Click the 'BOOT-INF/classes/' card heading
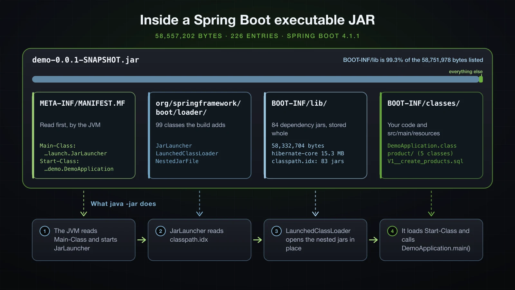 point(424,103)
